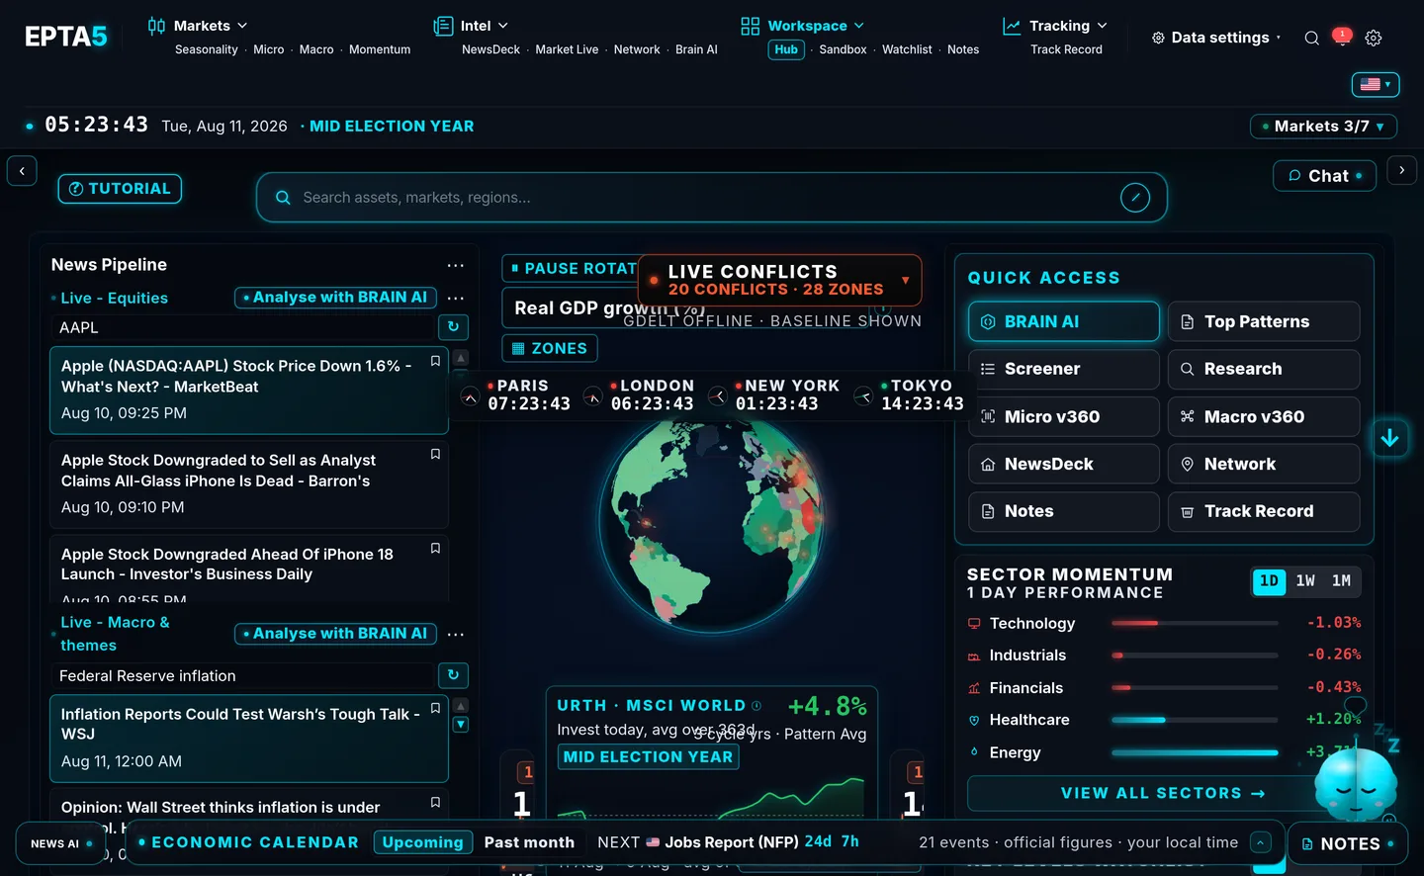Select the Hub workspace tab

(786, 49)
